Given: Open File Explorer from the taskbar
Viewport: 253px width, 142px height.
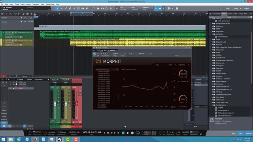Looking at the screenshot, I should click(x=11, y=139).
